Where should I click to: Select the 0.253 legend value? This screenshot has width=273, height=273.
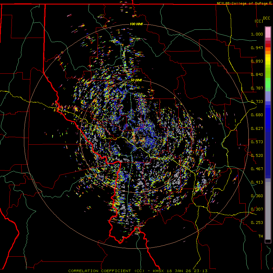point(257,223)
